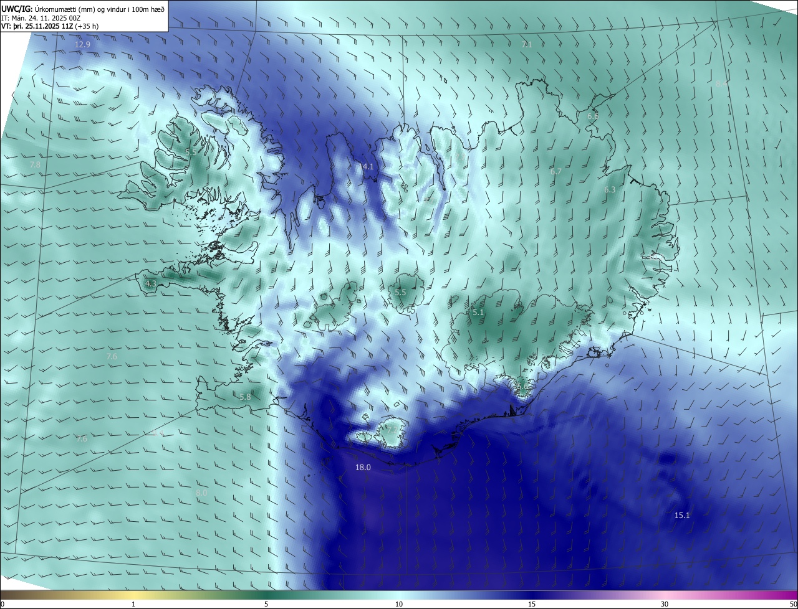Click the 18.0 maximum value label off south coast
Screen dimensions: 798x609
363,467
